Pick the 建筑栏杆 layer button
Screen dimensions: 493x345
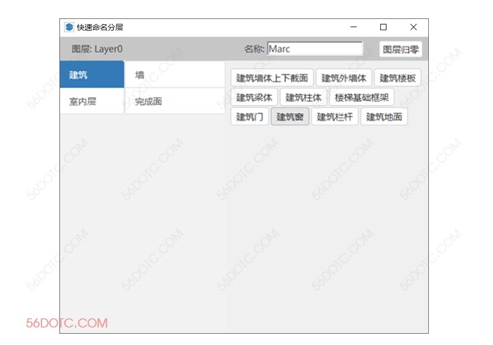click(334, 117)
